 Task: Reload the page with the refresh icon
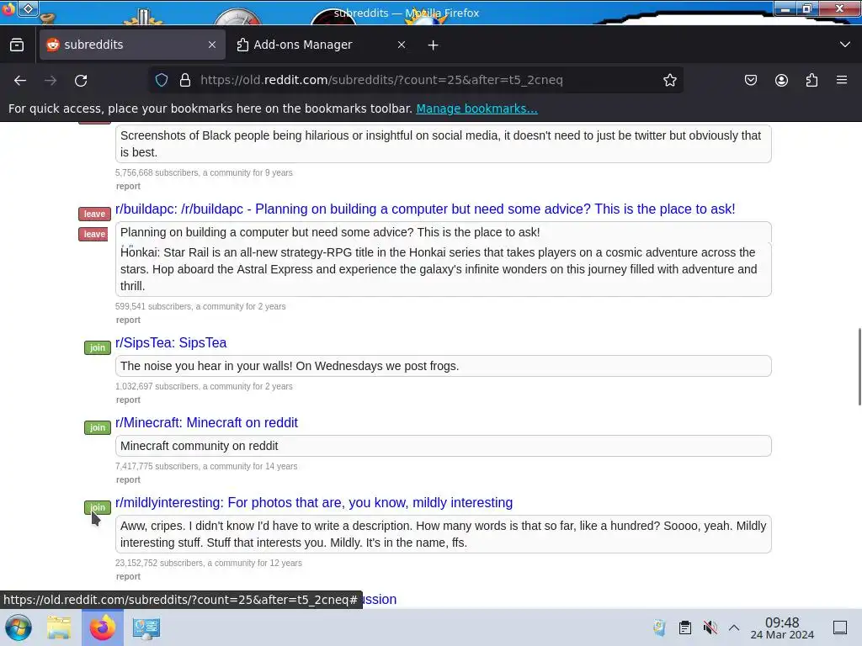(81, 80)
